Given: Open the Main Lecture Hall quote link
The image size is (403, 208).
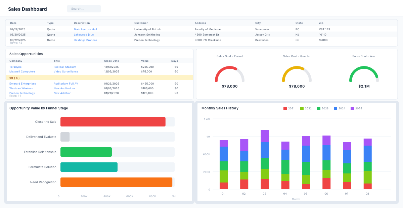Looking at the screenshot, I should (x=85, y=29).
